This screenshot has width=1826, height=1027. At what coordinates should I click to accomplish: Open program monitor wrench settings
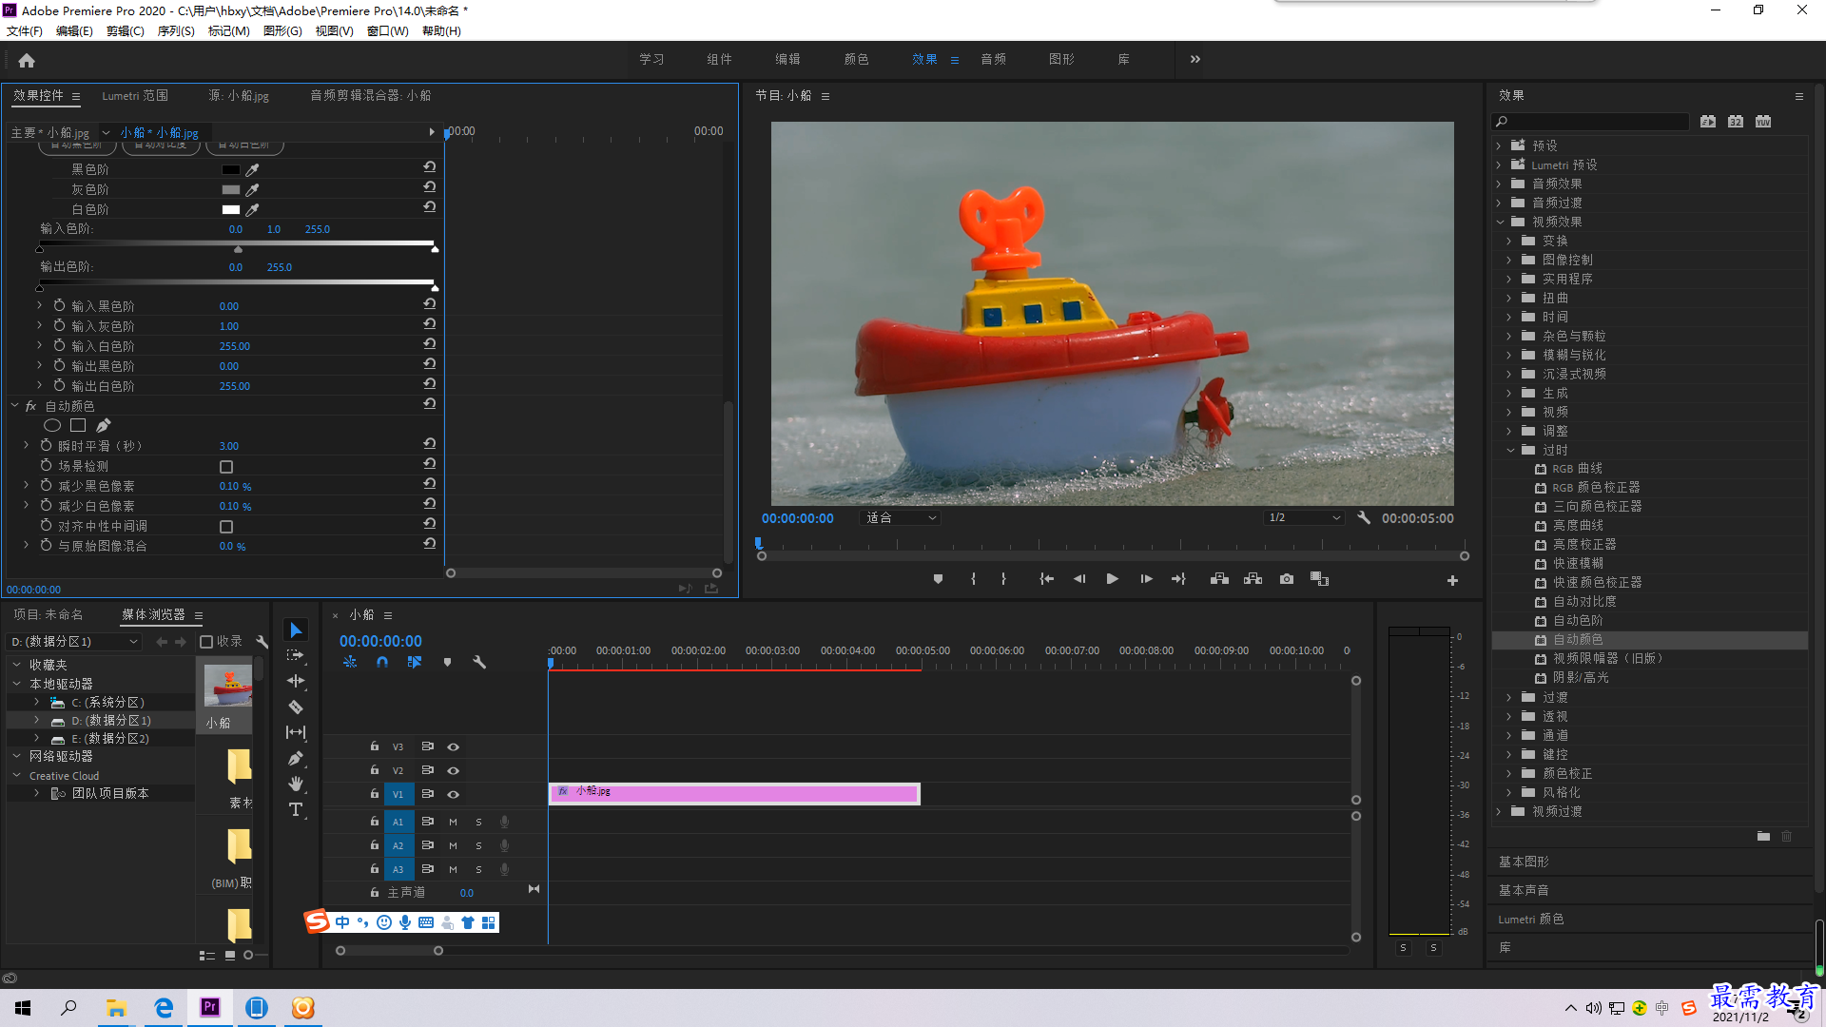pyautogui.click(x=1364, y=518)
